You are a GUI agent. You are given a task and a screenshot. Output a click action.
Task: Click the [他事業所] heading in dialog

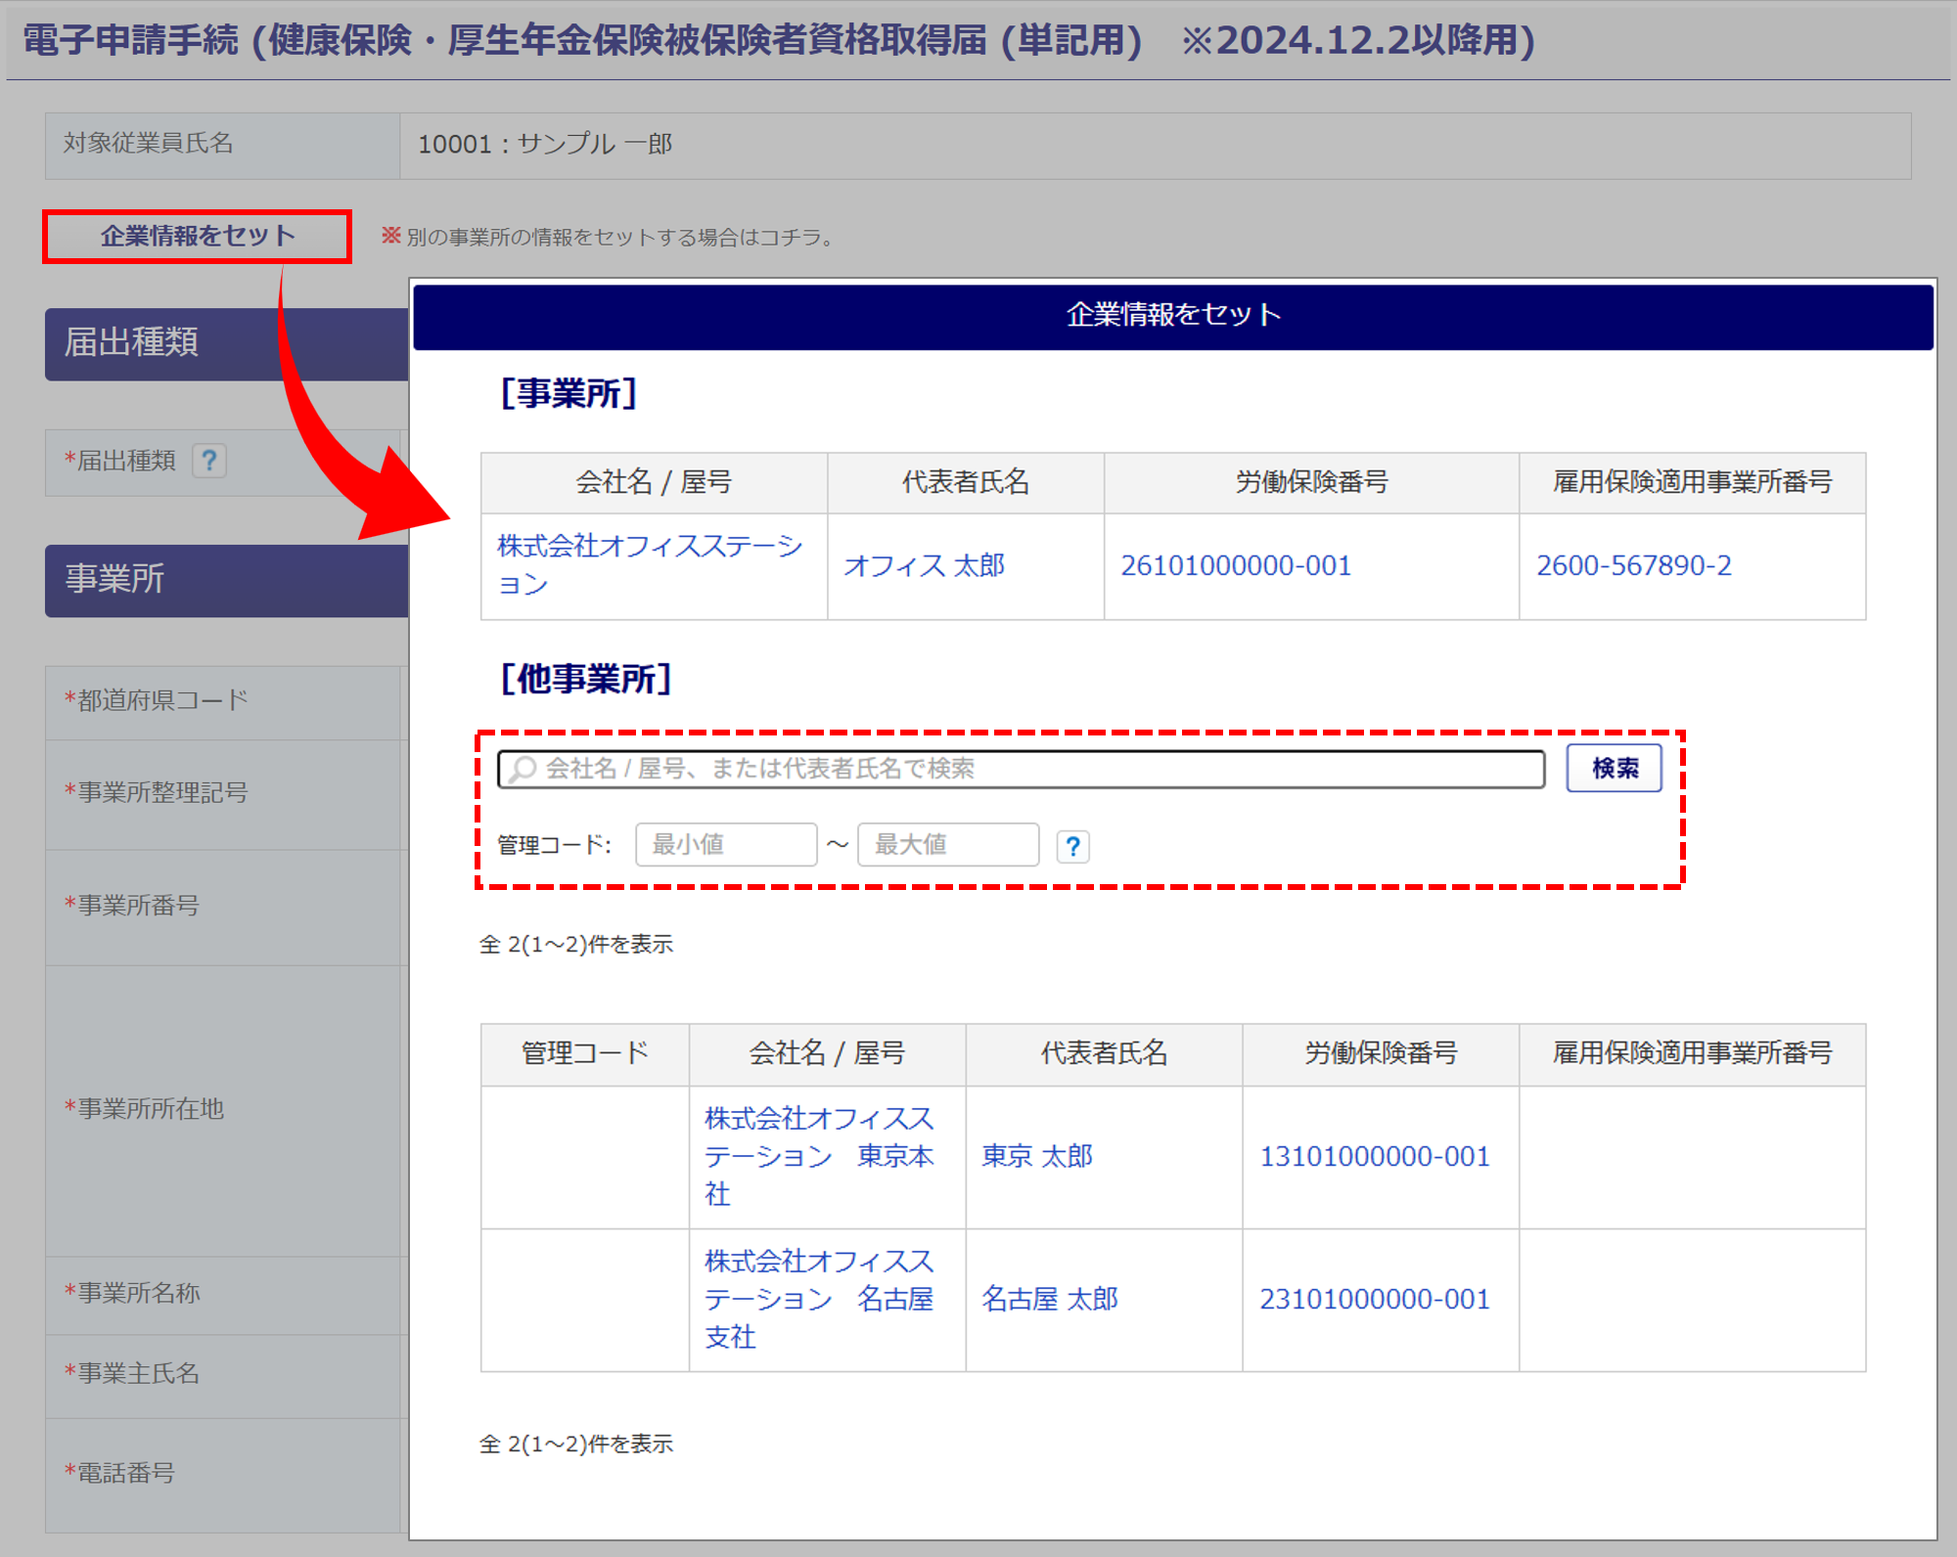(x=586, y=678)
